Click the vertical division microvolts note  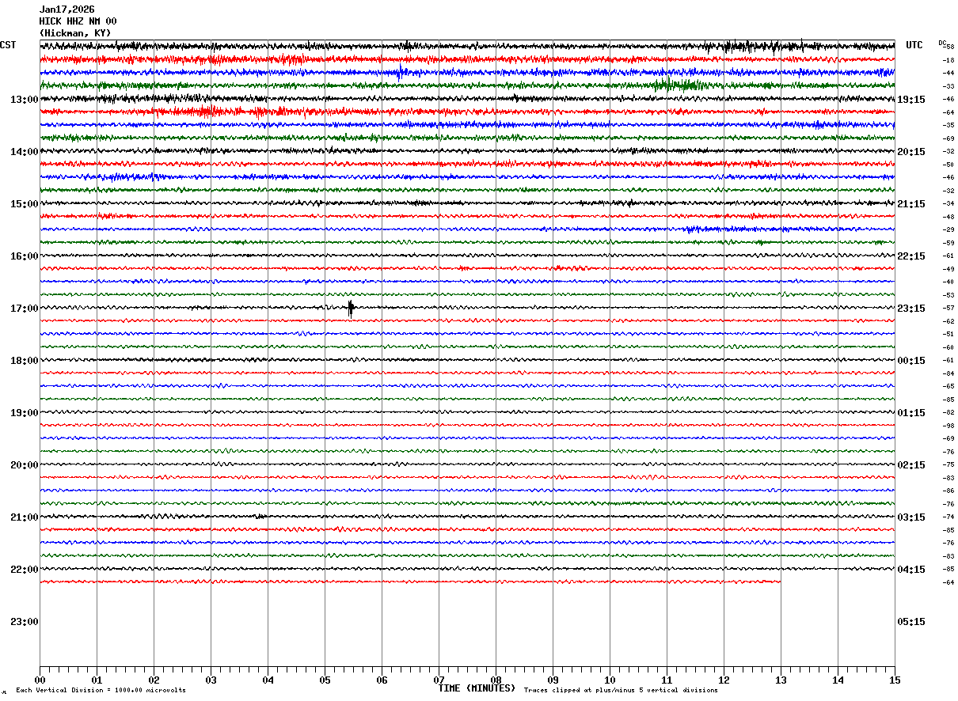point(101,691)
